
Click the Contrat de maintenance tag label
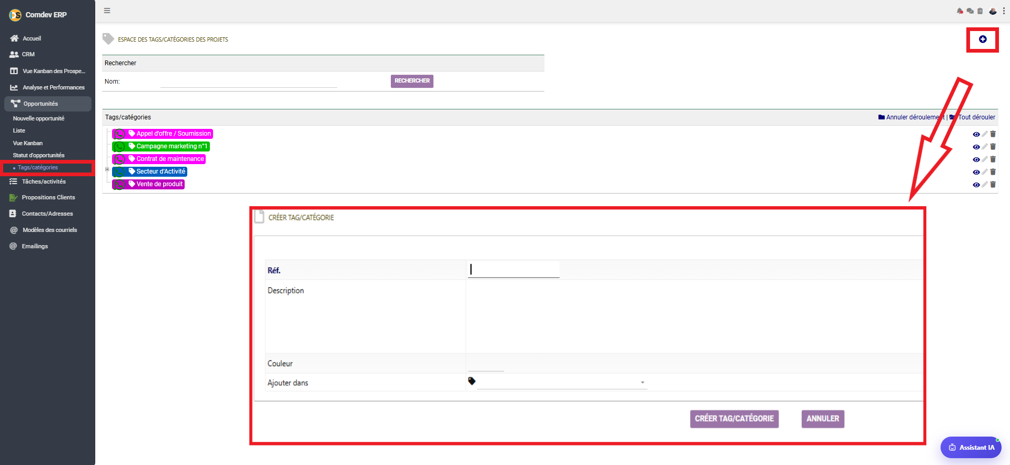point(170,159)
